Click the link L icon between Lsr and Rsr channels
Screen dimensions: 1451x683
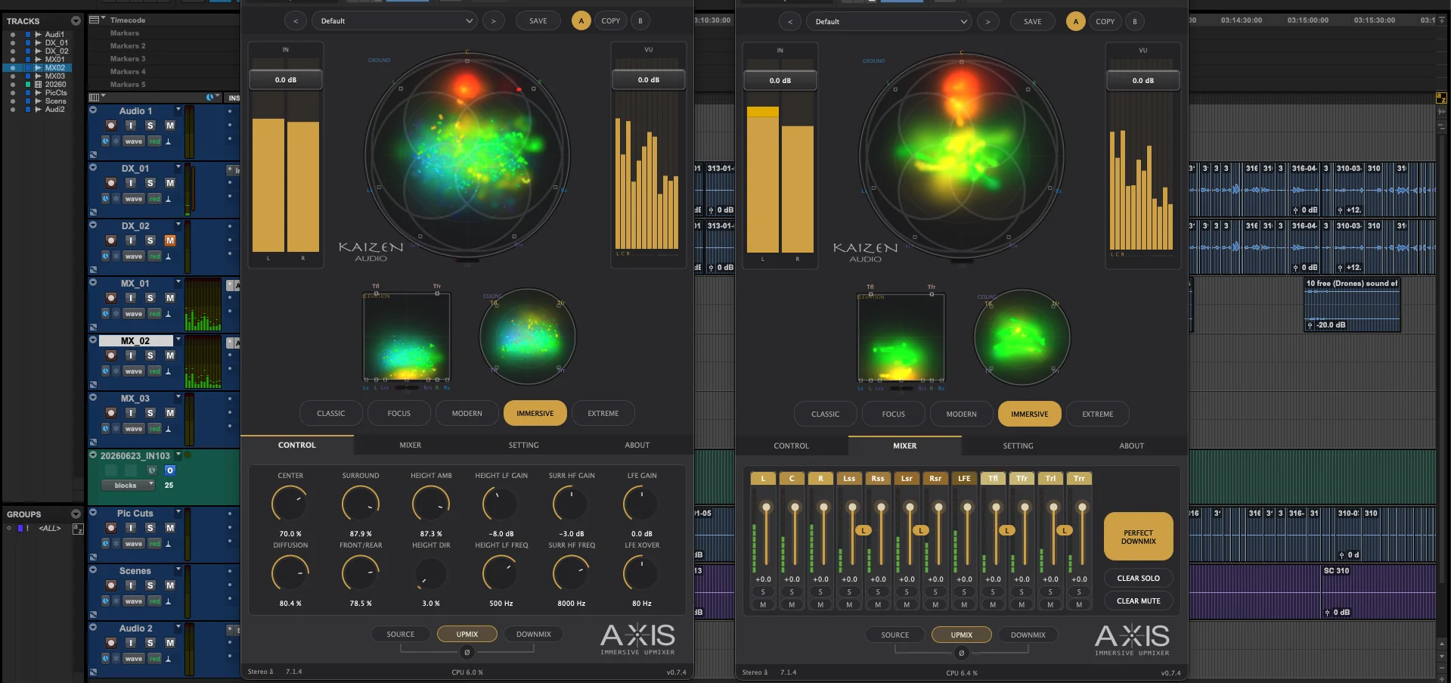coord(921,530)
